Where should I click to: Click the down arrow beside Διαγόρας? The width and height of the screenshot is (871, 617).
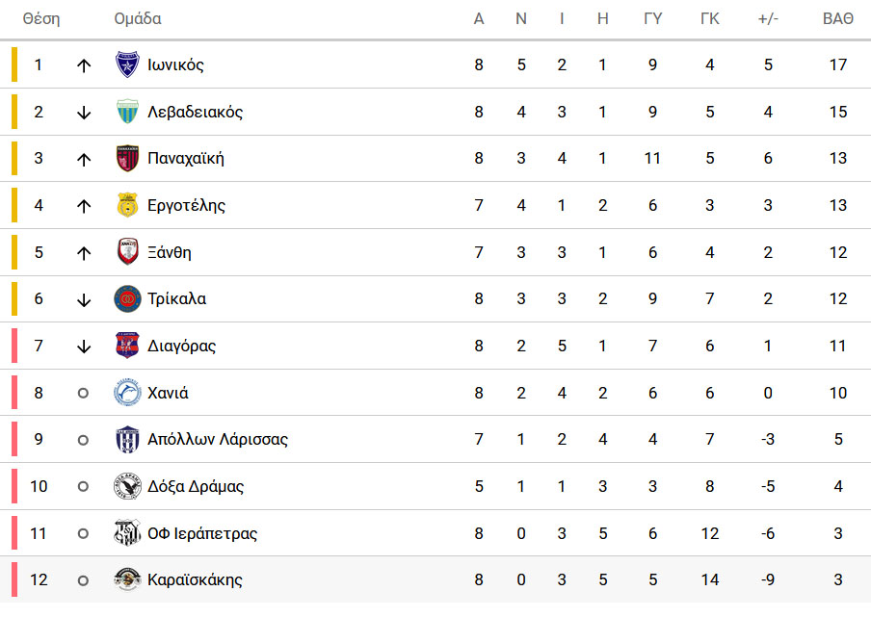point(84,347)
